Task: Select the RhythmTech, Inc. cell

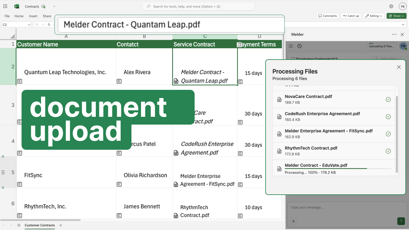Action: 66,204
